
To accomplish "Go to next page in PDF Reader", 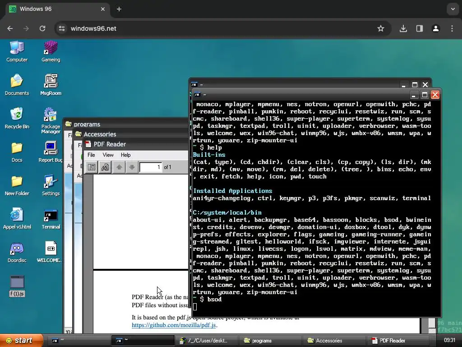I will [132, 167].
